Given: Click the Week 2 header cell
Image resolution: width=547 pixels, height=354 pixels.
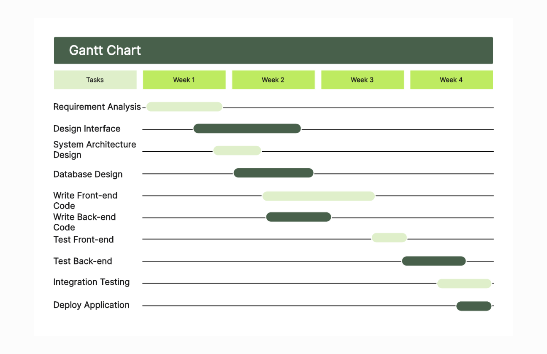Looking at the screenshot, I should [273, 80].
